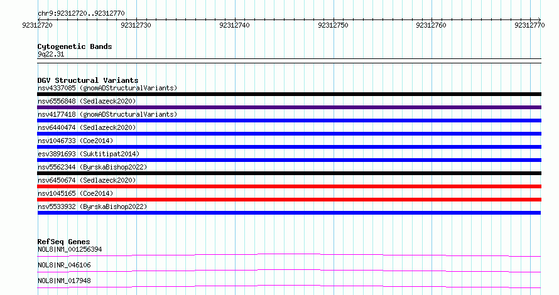Select the 9q22.31 band label

point(51,54)
